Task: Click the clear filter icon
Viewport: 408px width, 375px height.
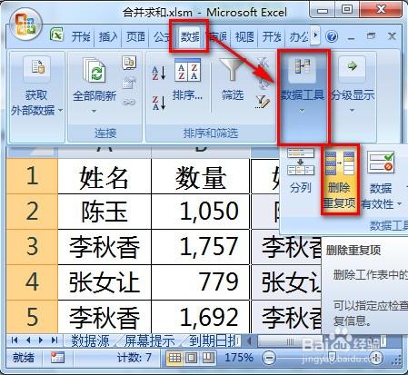Action: 263,63
